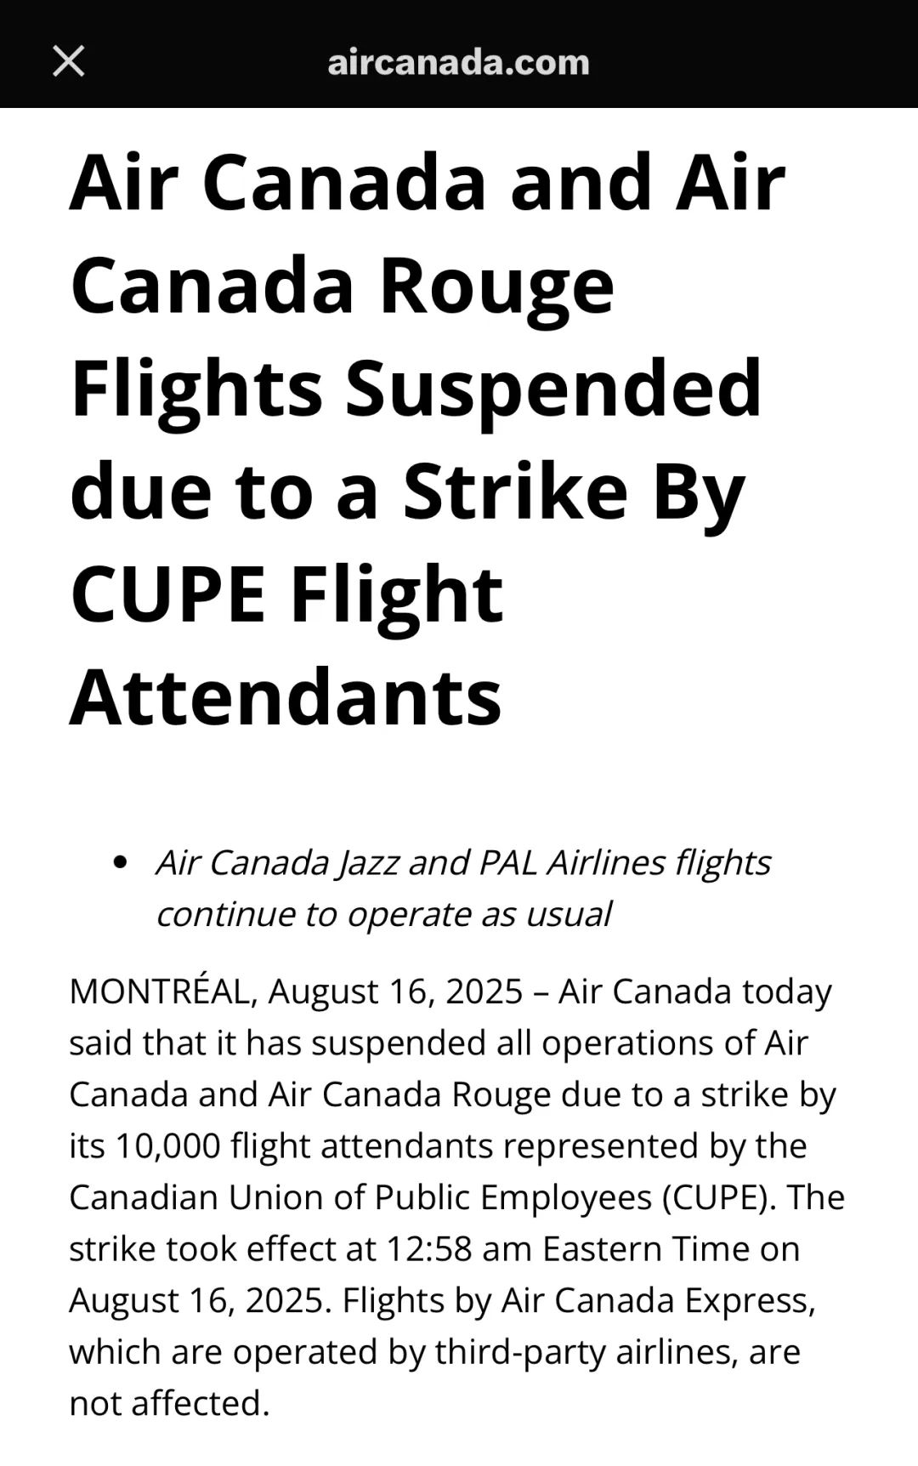This screenshot has width=918, height=1466.
Task: Click the bullet point marker
Action: click(x=120, y=862)
